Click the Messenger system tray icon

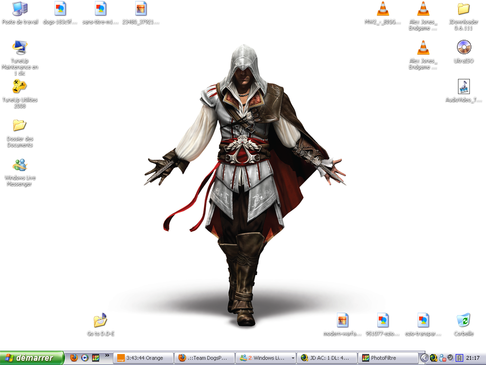pos(442,358)
